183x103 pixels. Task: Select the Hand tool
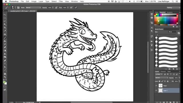5,74
